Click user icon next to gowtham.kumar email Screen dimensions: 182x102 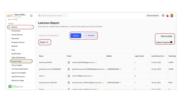point(69,69)
